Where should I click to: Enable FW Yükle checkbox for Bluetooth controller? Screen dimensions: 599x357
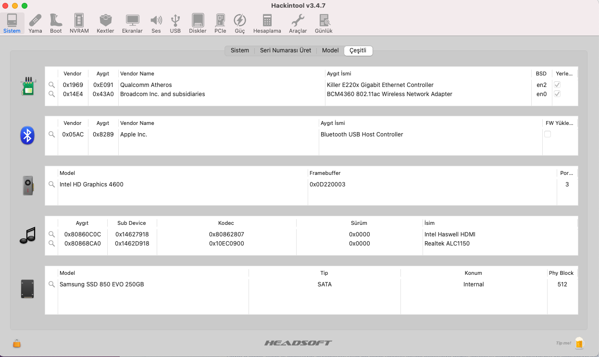(x=548, y=135)
